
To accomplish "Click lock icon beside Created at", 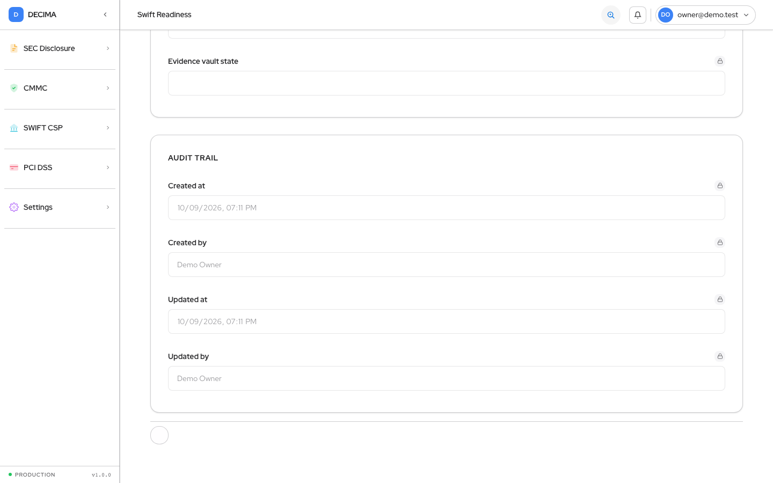I will (x=720, y=186).
